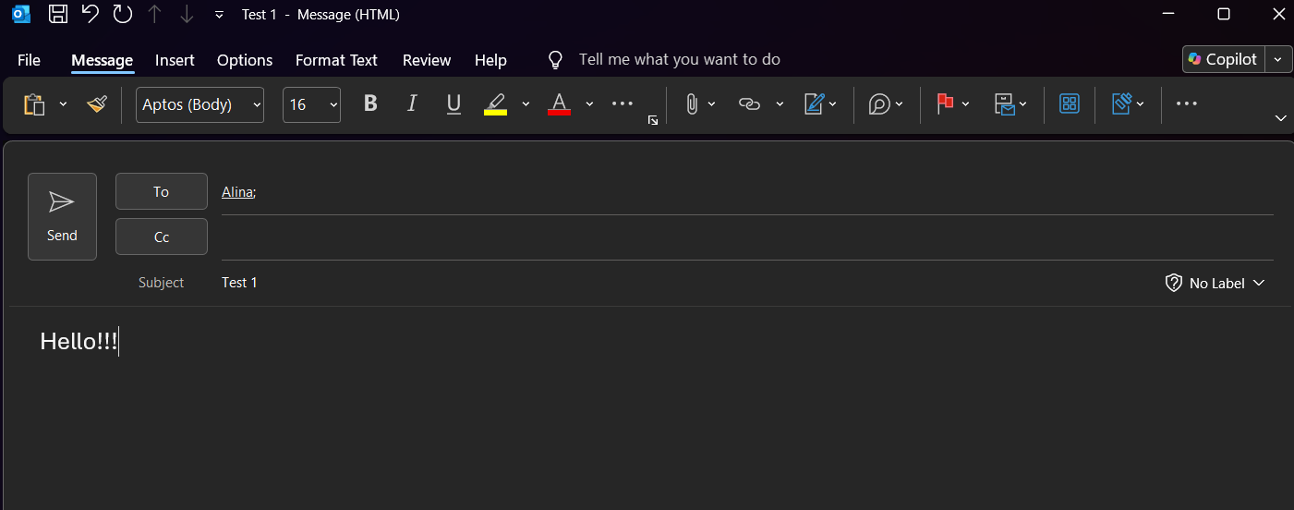Open the speech bubble search icon menu
1294x510 pixels.
pyautogui.click(x=886, y=104)
